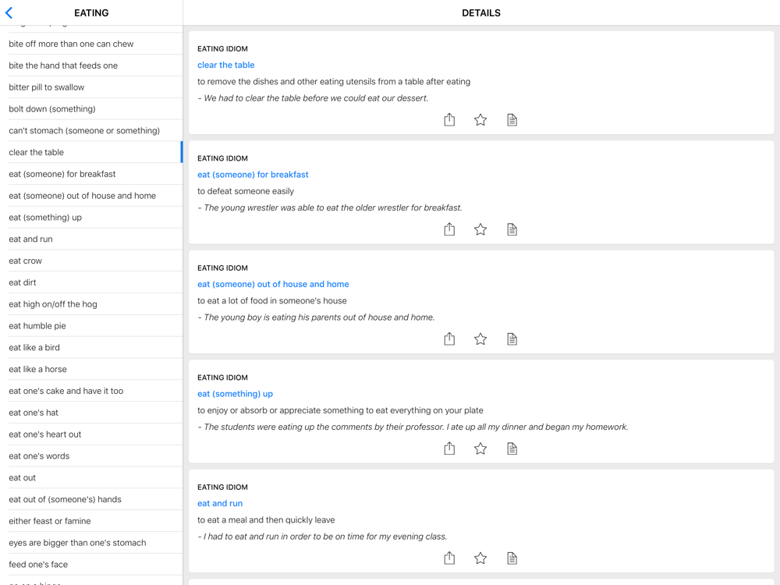780x585 pixels.
Task: Share the 'clear the table' idiom
Action: pos(449,119)
